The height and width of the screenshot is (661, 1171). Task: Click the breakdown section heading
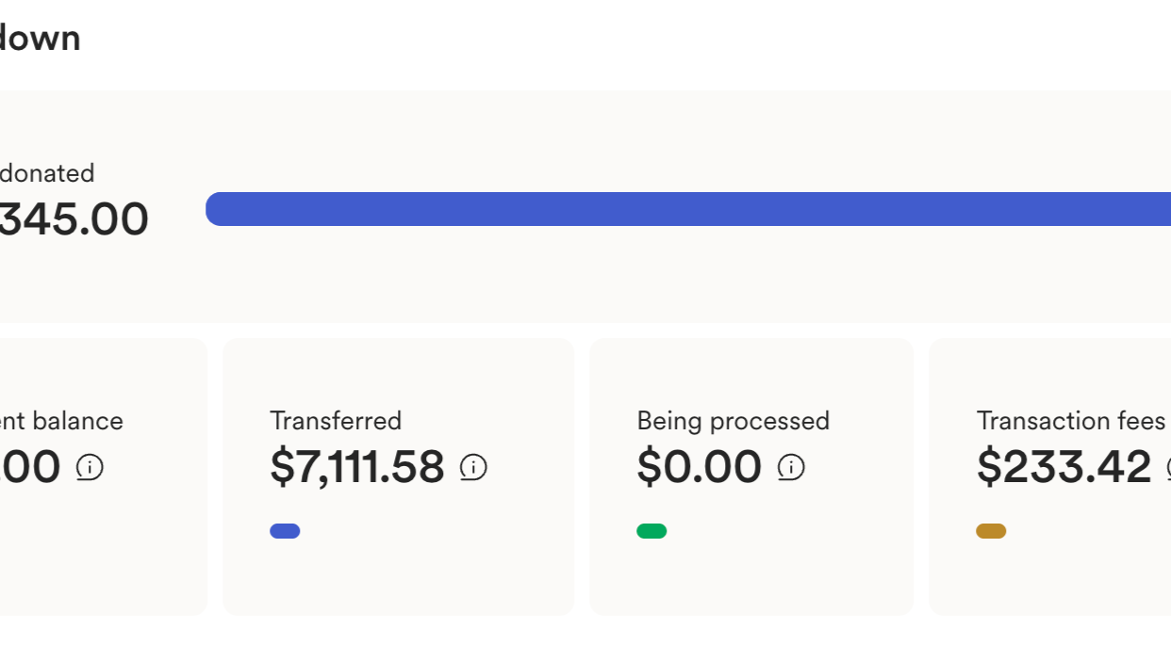(x=40, y=39)
